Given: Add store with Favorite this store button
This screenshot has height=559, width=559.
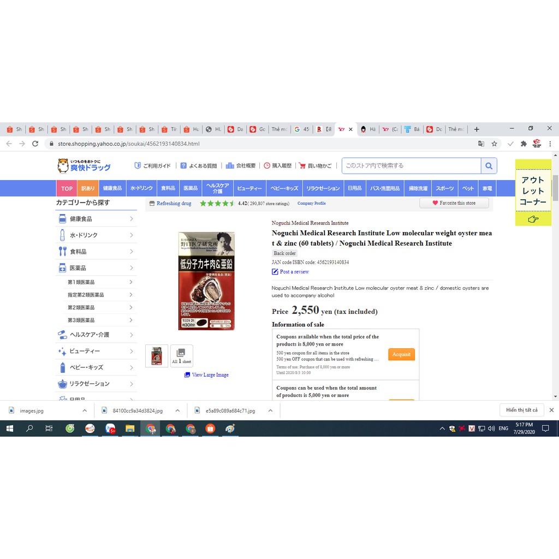Looking at the screenshot, I should 454,203.
